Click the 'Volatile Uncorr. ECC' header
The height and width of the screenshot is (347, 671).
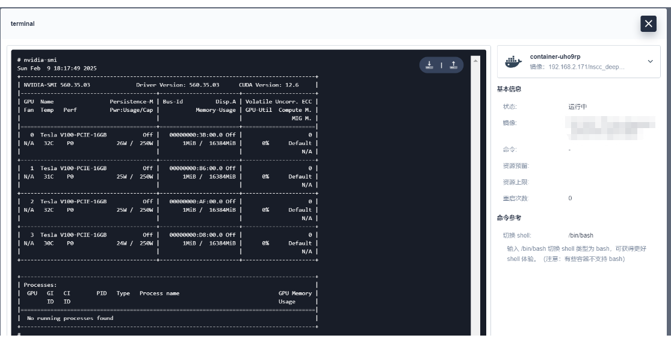[x=279, y=102]
